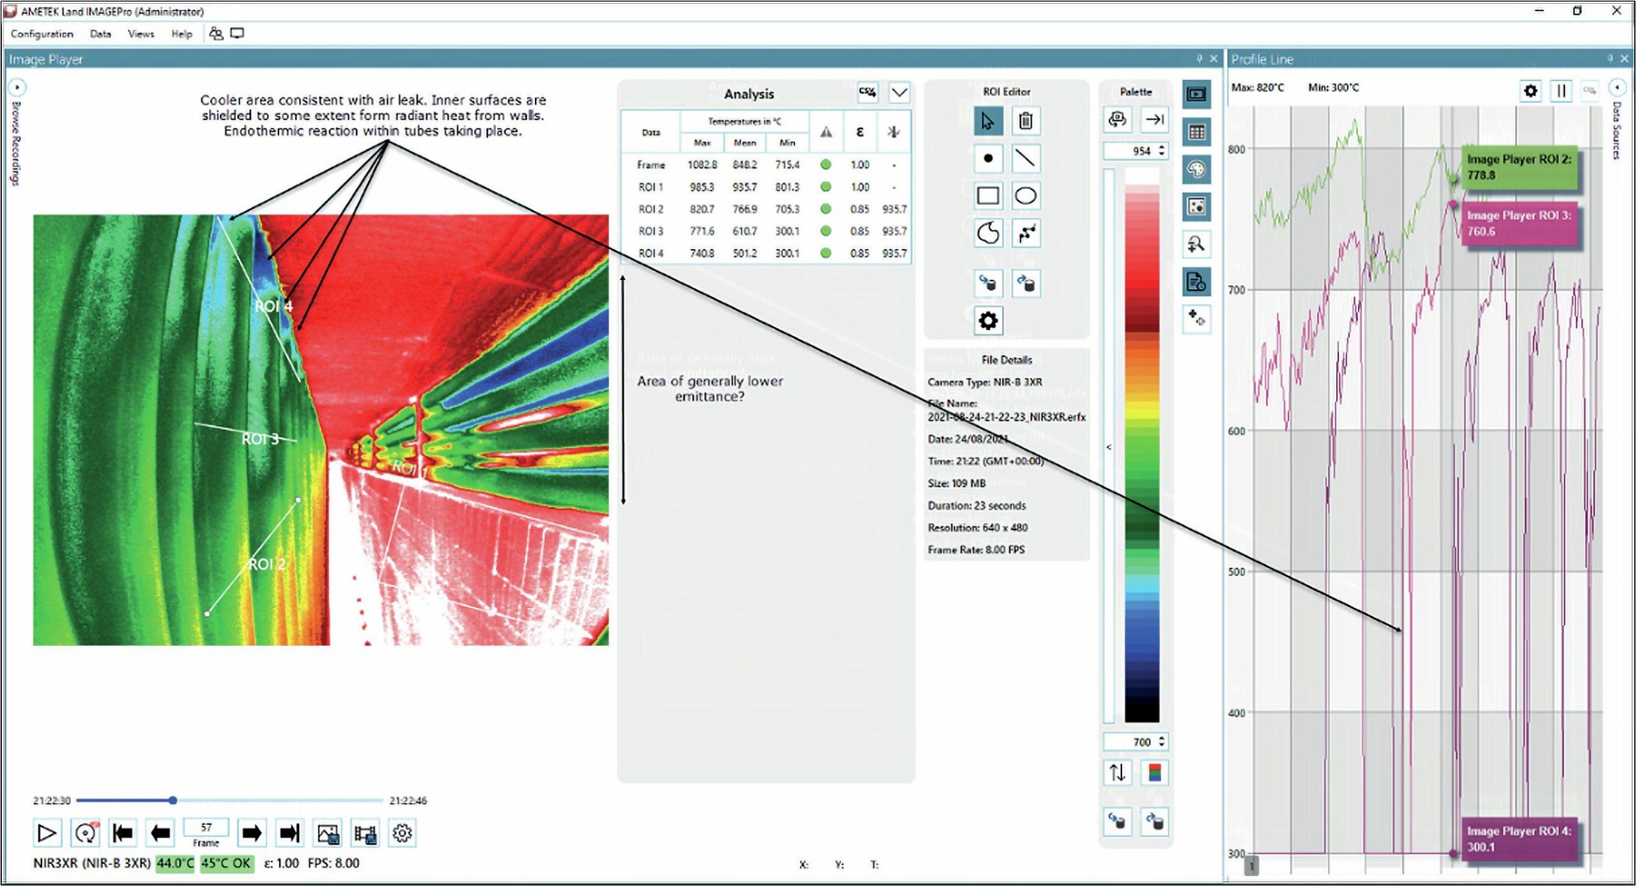1636x886 pixels.
Task: Collapse arrow beside the palette bar
Action: tap(1109, 447)
